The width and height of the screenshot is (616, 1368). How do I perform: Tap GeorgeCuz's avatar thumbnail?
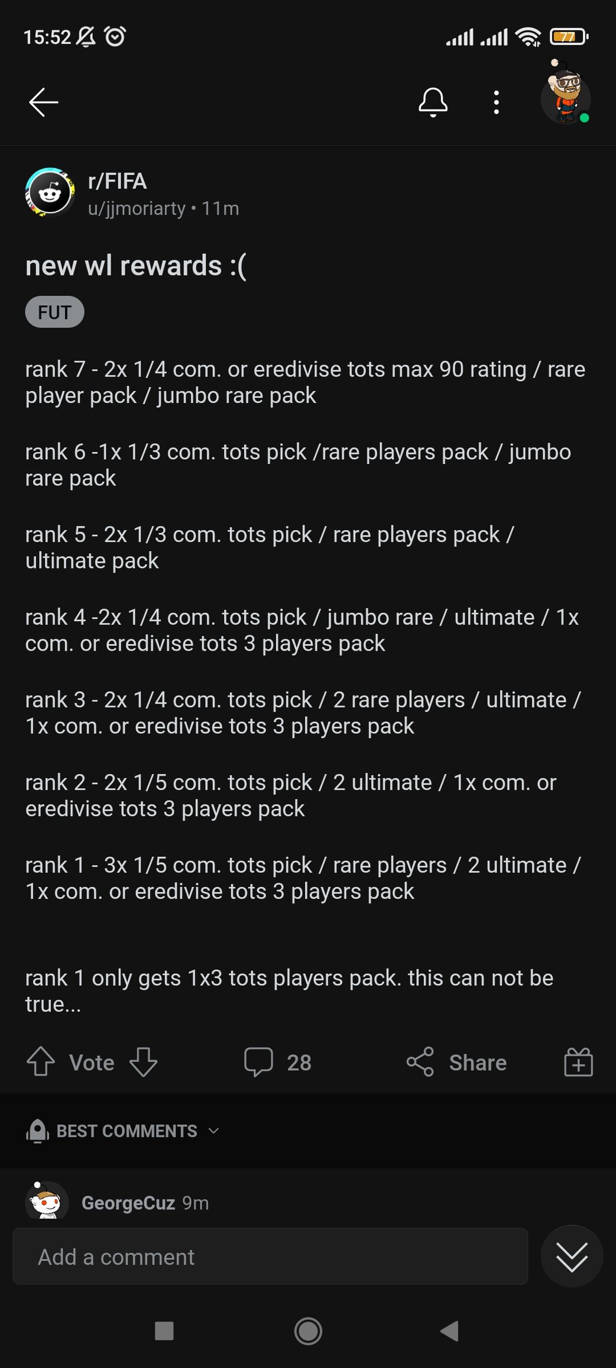click(x=47, y=1201)
